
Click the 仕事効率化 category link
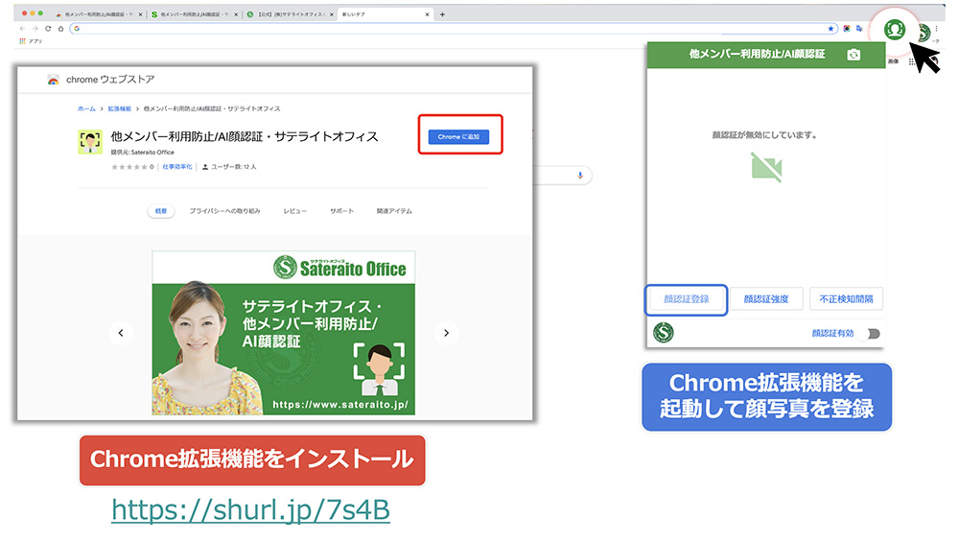(x=177, y=167)
